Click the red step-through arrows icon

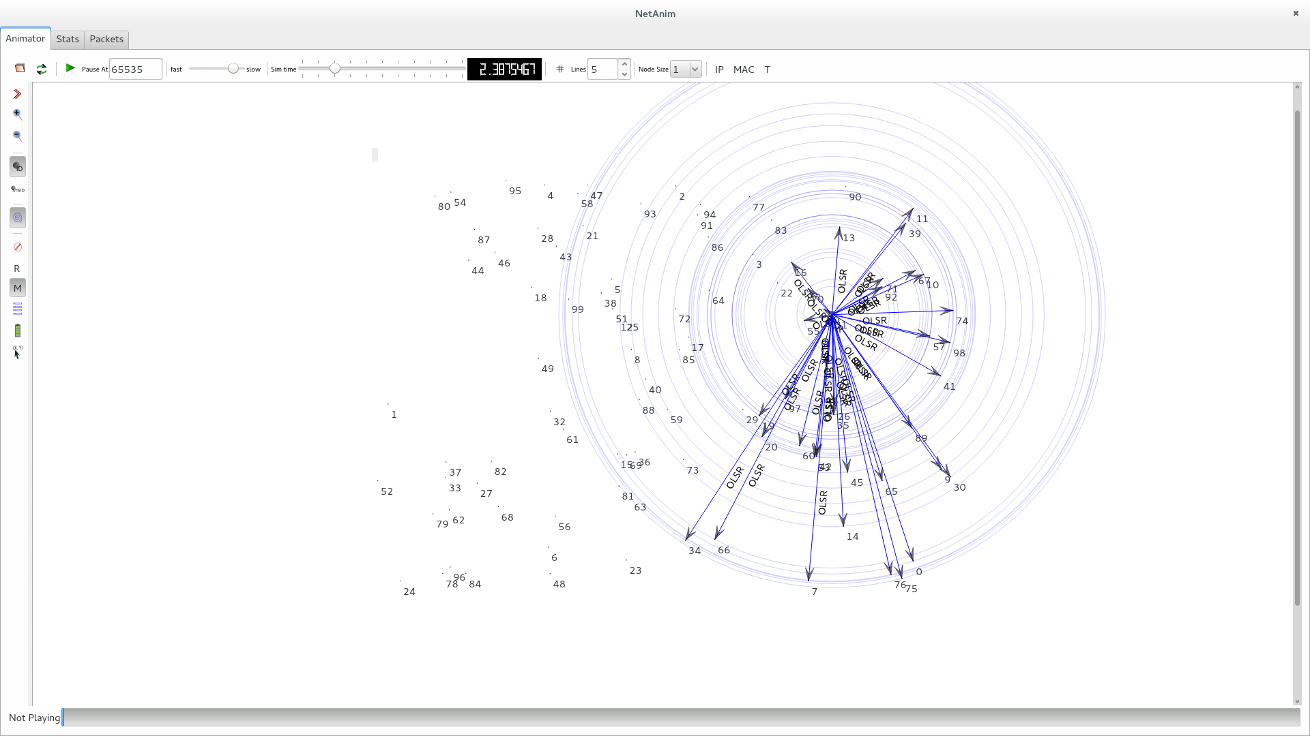tap(17, 94)
